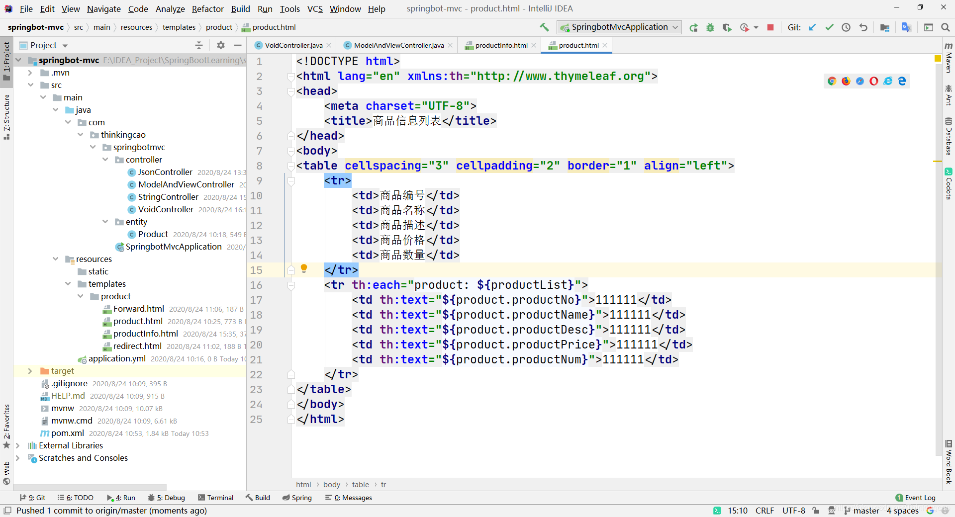Commit changes with Git green checkmark
This screenshot has width=955, height=517.
tap(829, 27)
